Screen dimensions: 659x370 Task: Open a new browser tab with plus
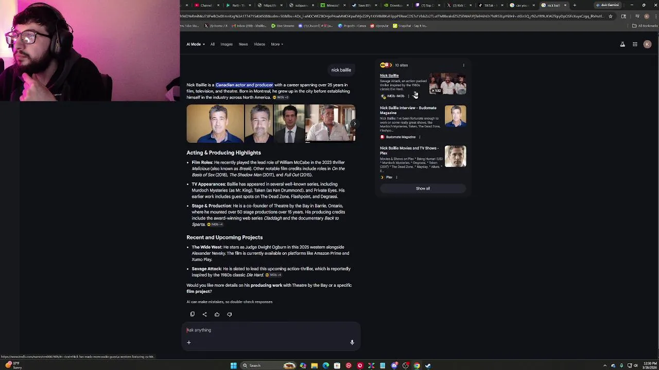[575, 5]
